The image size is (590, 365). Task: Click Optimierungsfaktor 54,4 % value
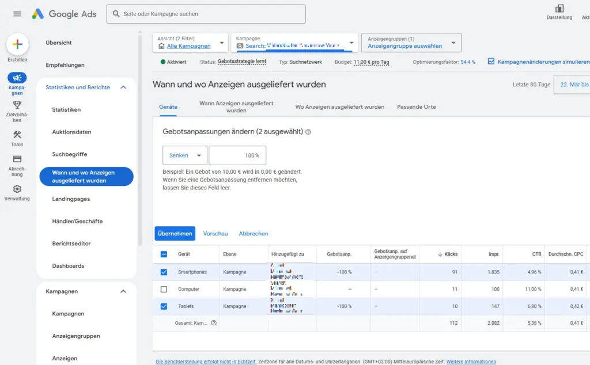468,62
